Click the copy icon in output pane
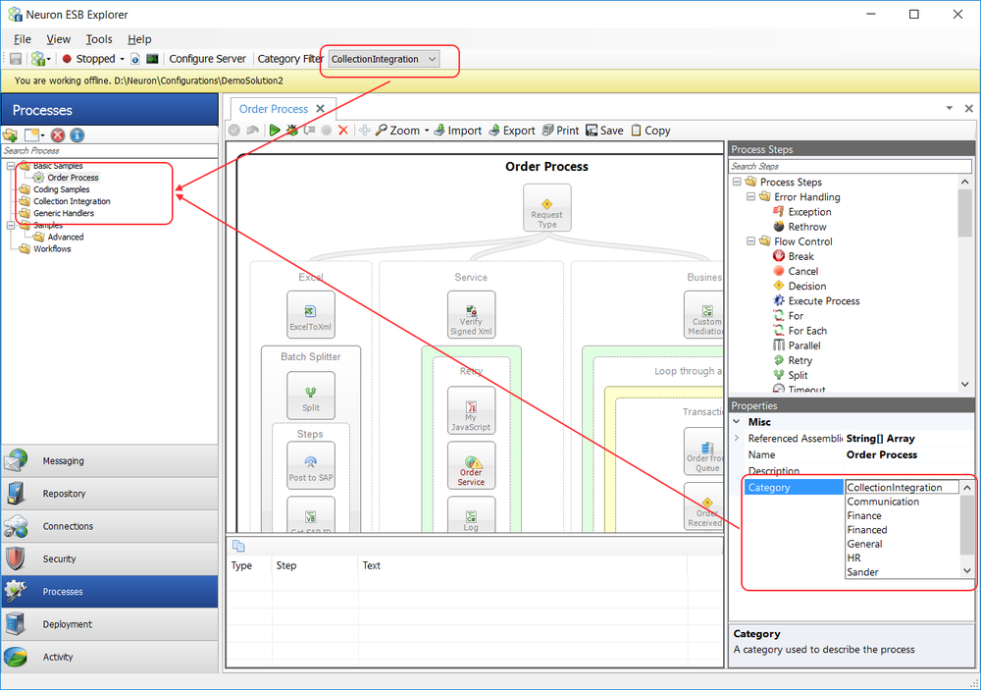This screenshot has width=981, height=690. pos(238,546)
